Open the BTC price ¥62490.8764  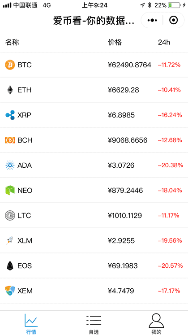(130, 65)
